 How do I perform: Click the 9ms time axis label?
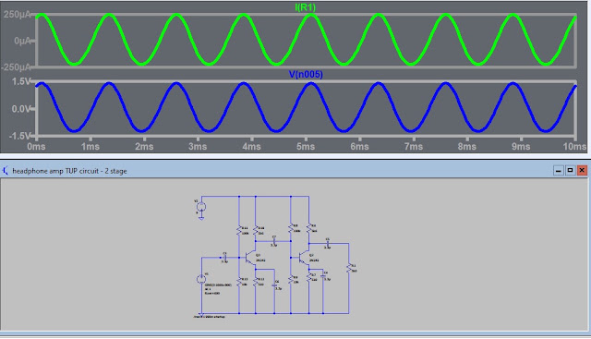coord(521,146)
